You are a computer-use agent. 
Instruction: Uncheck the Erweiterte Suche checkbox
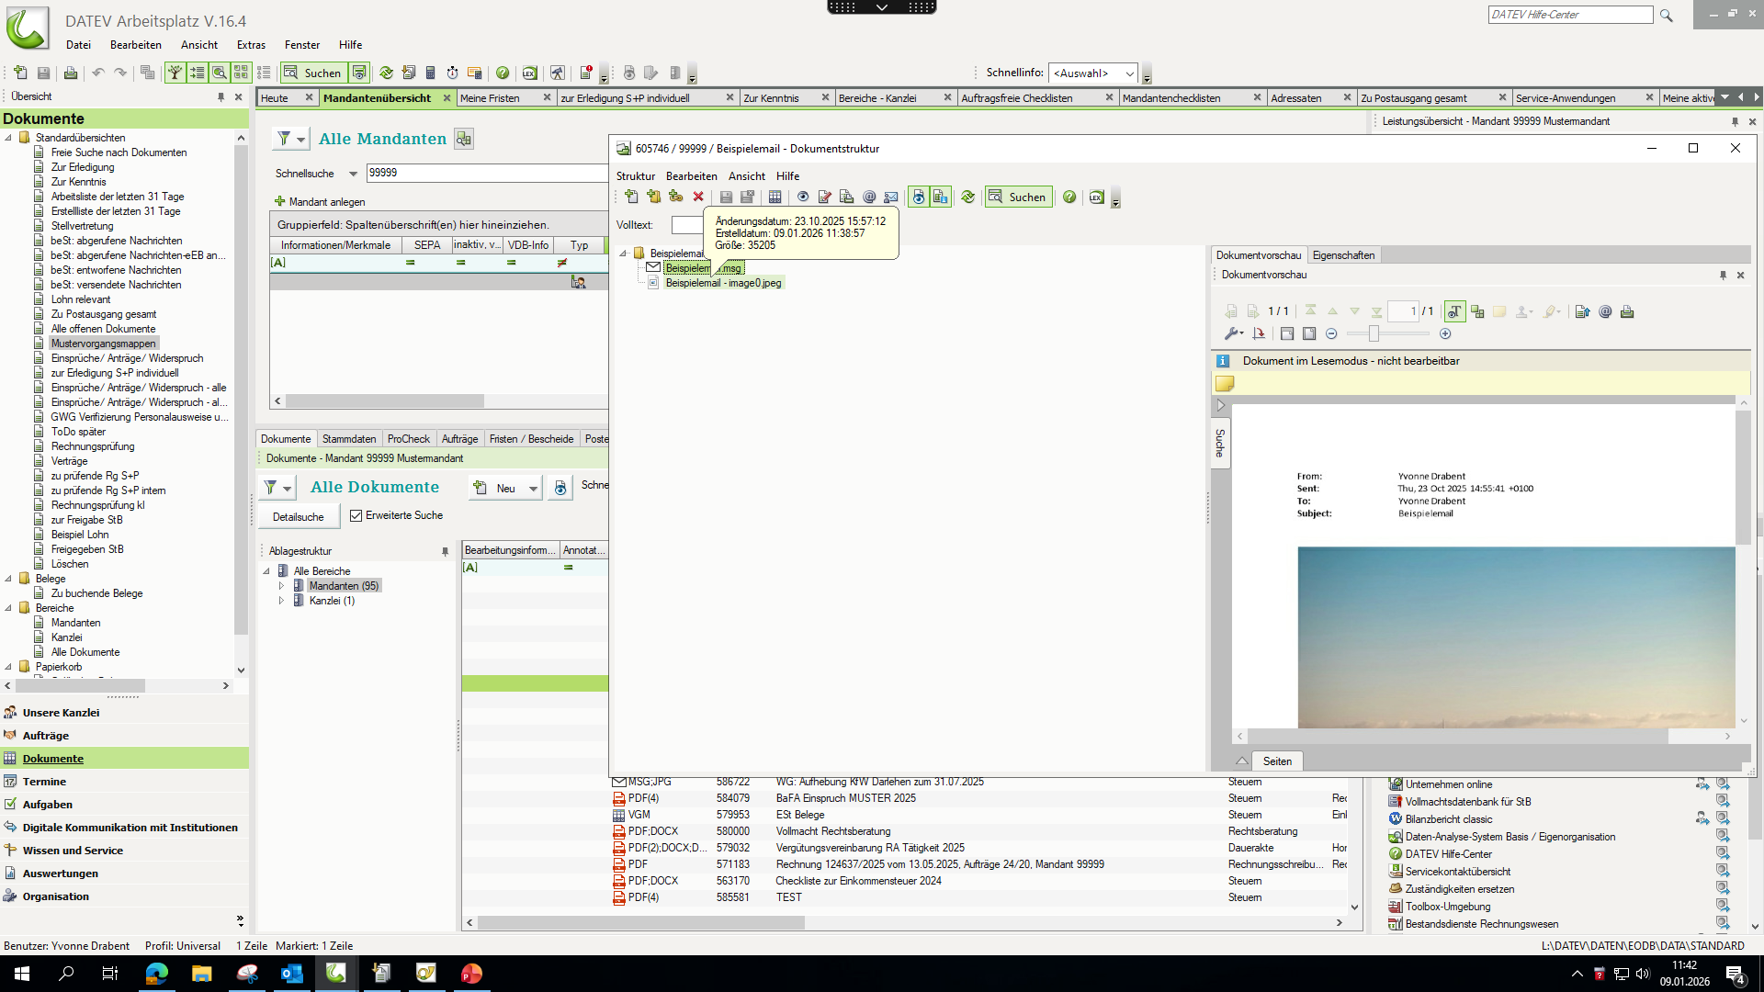click(x=356, y=516)
